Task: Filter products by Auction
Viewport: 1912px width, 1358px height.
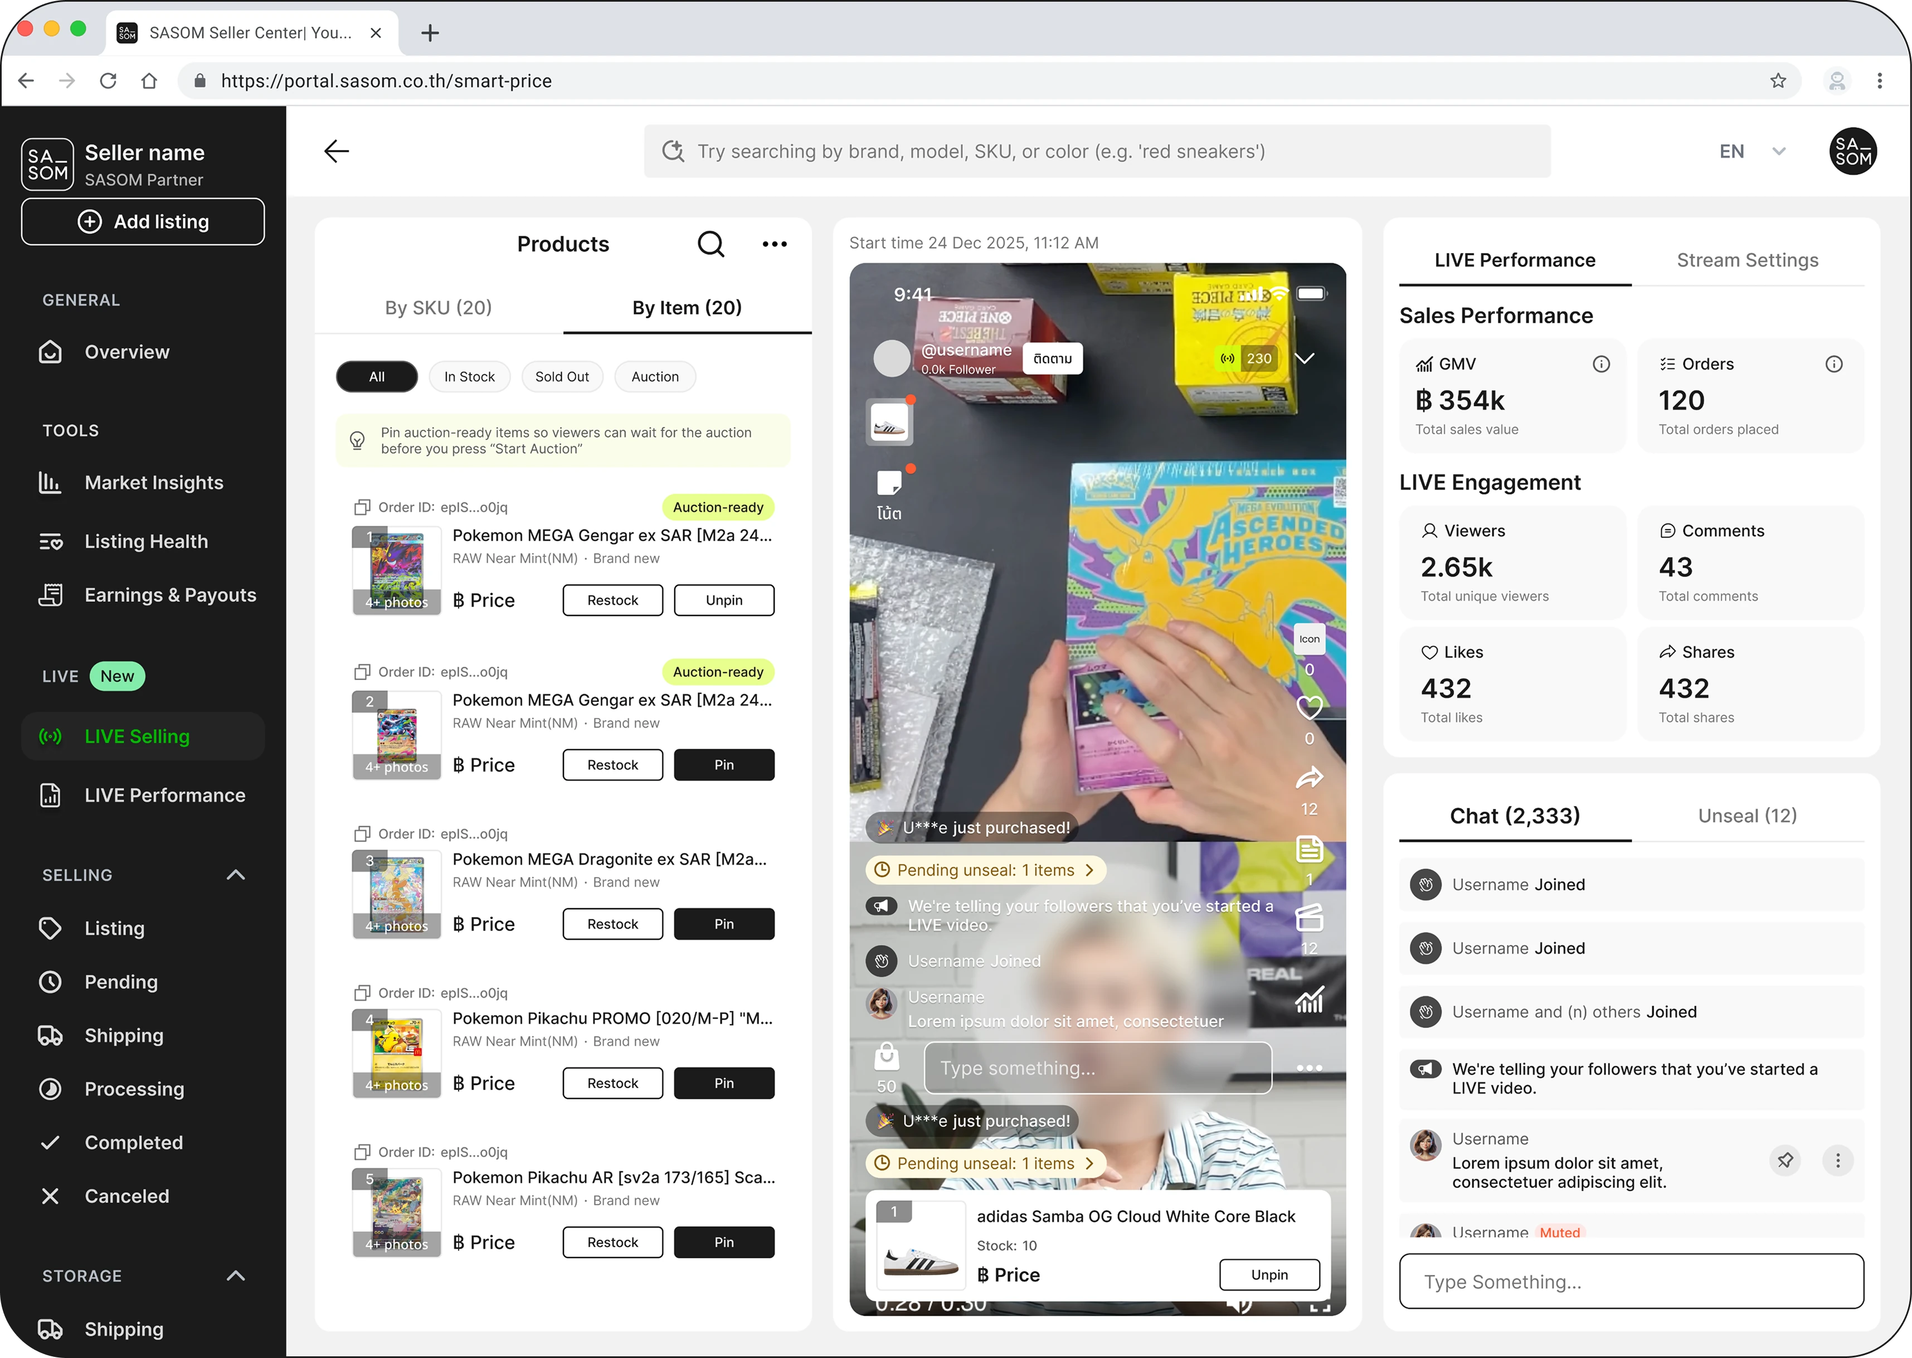Action: click(x=655, y=377)
